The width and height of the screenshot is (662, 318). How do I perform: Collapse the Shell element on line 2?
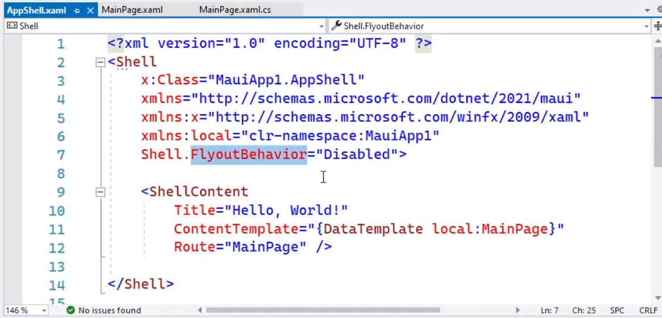point(100,63)
